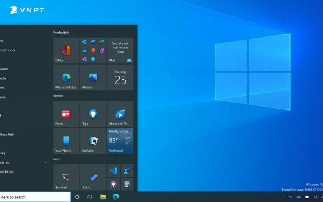The width and height of the screenshot is (323, 202).
Task: Open the News tile
Action: click(x=66, y=114)
